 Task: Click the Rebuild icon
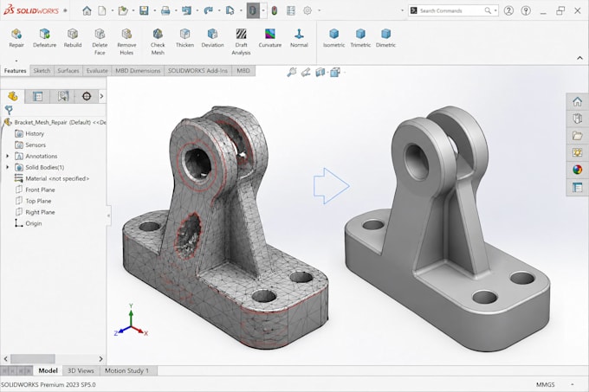[73, 34]
